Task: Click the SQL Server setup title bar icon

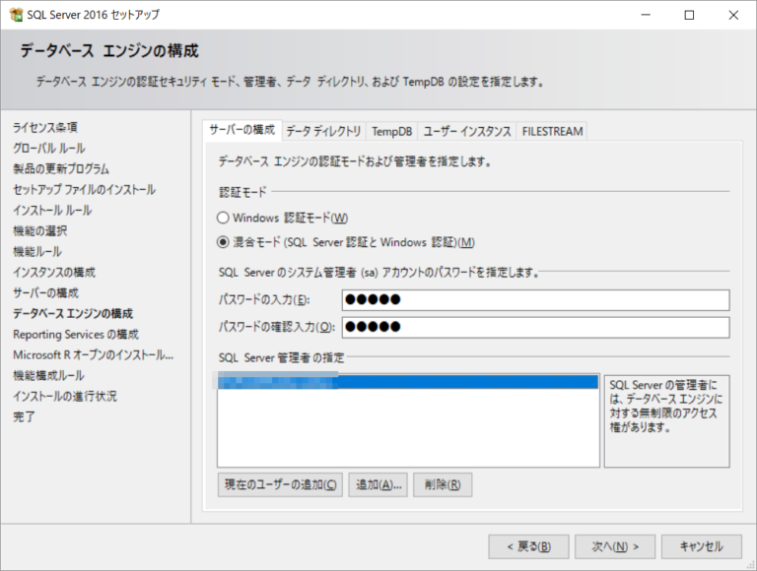Action: pos(15,15)
